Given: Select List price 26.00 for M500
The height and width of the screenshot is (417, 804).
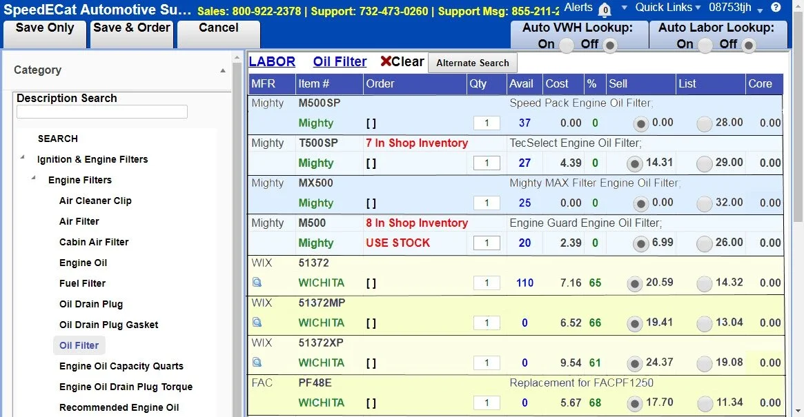Looking at the screenshot, I should click(x=704, y=244).
